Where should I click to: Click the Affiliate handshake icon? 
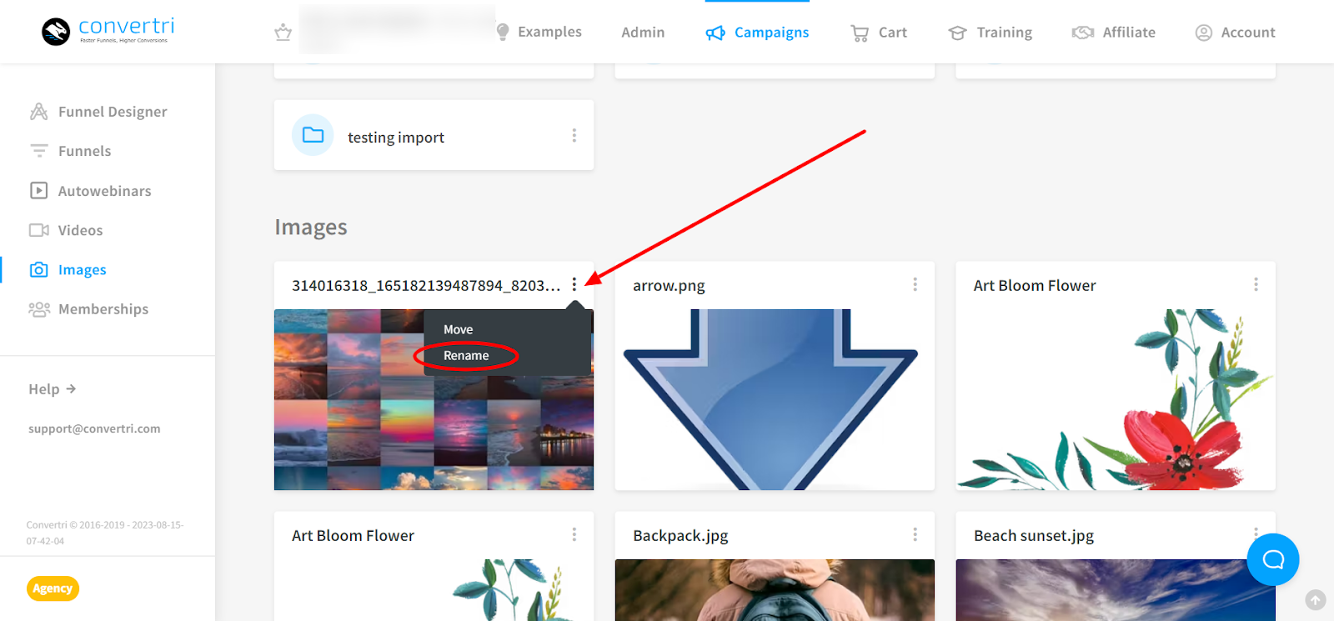(x=1083, y=33)
